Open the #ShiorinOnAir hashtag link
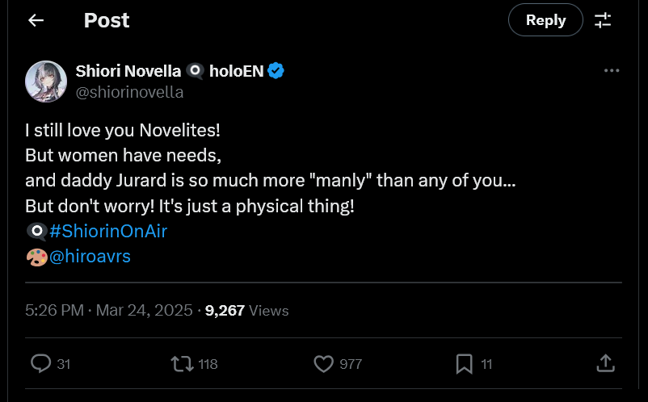The image size is (648, 402). [x=108, y=232]
